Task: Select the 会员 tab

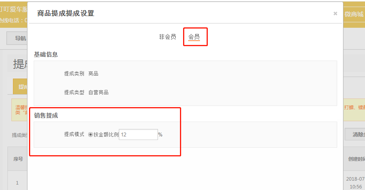Action: pyautogui.click(x=194, y=37)
